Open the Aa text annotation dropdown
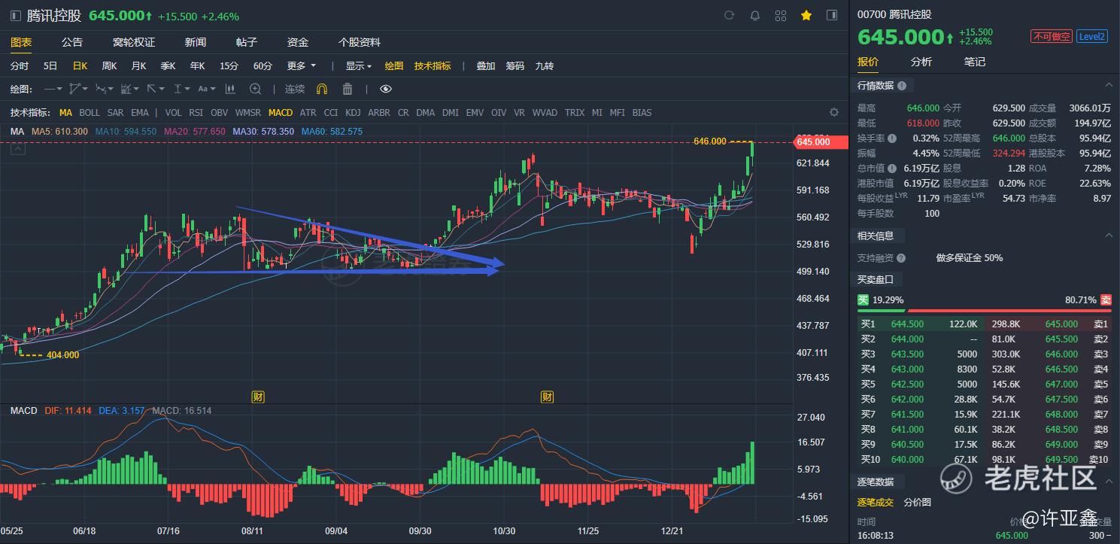 coord(206,89)
